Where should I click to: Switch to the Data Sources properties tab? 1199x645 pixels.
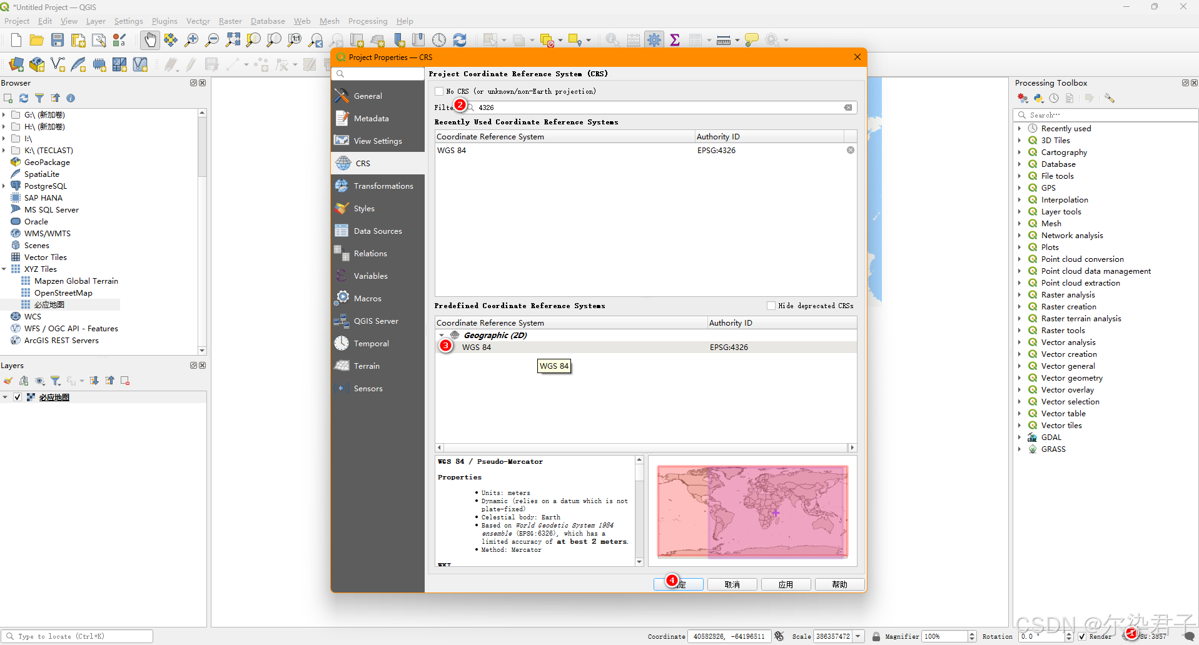378,231
